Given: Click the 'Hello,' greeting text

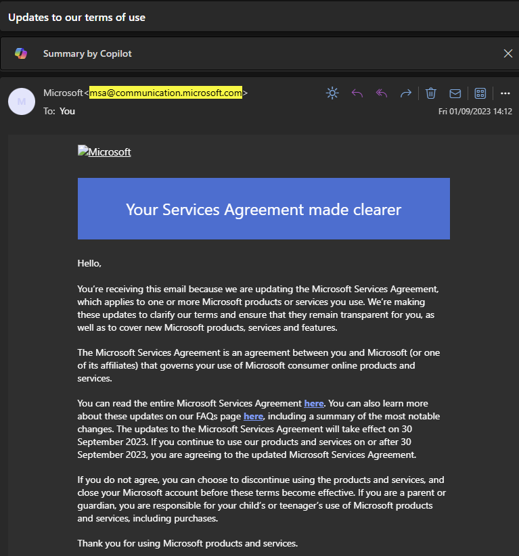Looking at the screenshot, I should [x=89, y=263].
